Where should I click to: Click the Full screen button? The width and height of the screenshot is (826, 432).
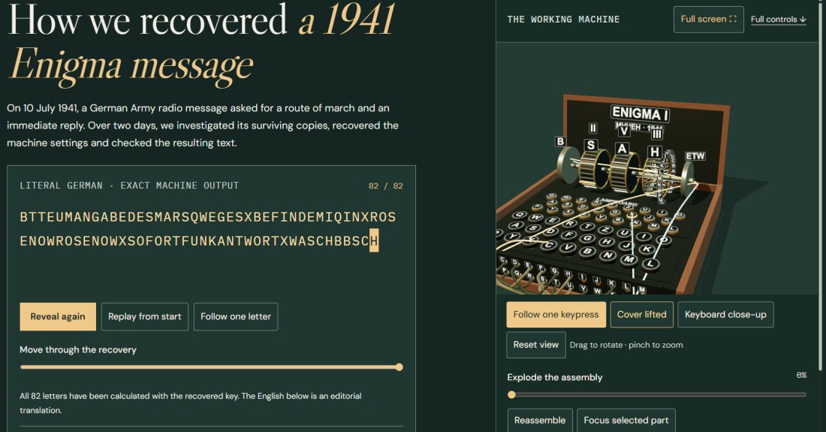click(x=709, y=20)
